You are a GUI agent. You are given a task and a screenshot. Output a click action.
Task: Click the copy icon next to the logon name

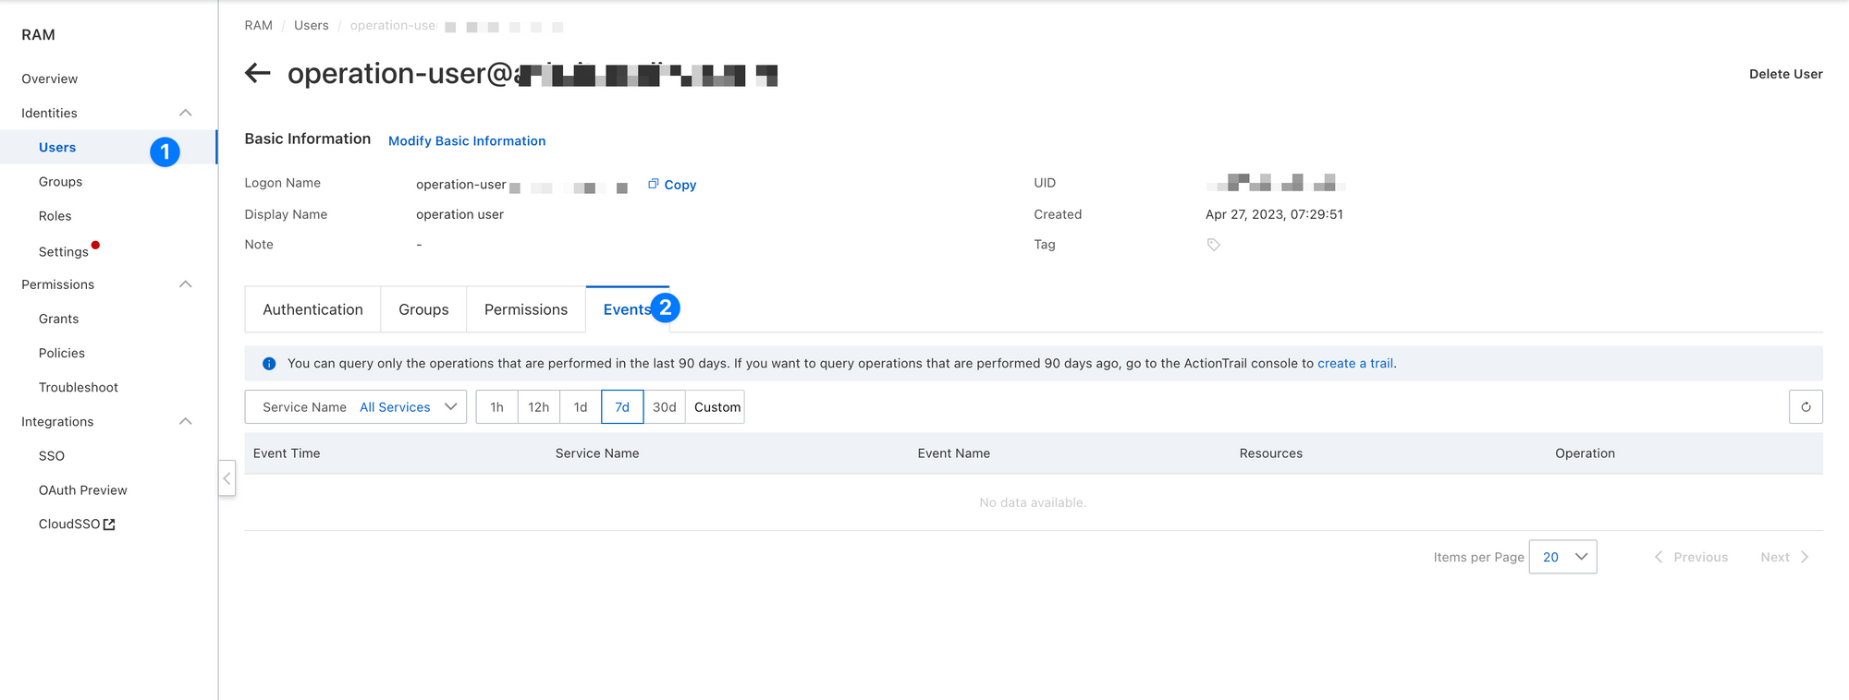coord(654,184)
